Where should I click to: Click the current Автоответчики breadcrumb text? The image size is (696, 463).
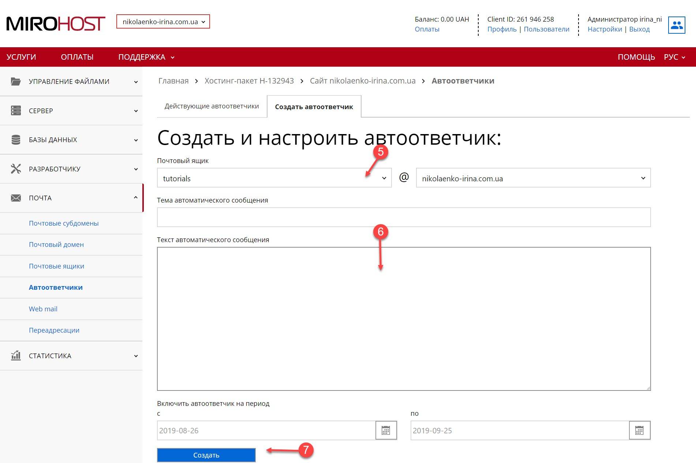coord(463,81)
